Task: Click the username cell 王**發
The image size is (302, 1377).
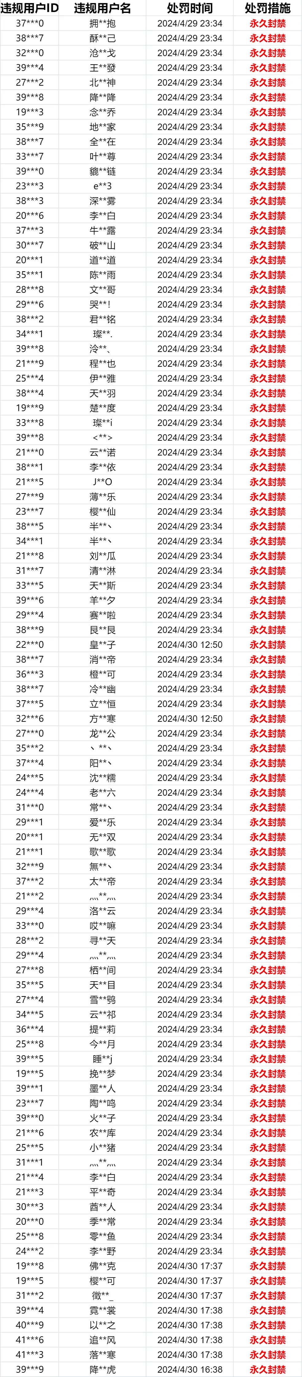Action: coord(102,68)
